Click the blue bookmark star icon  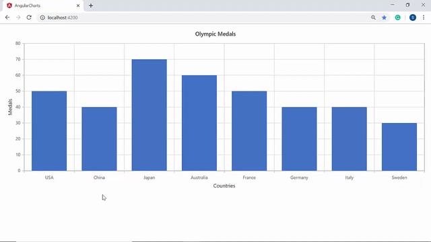point(385,17)
